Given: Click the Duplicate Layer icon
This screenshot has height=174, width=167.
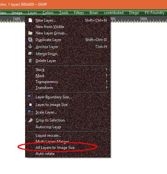Looking at the screenshot, I should click(30, 40).
